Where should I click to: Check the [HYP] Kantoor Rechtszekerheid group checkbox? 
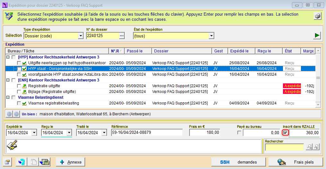[13, 57]
